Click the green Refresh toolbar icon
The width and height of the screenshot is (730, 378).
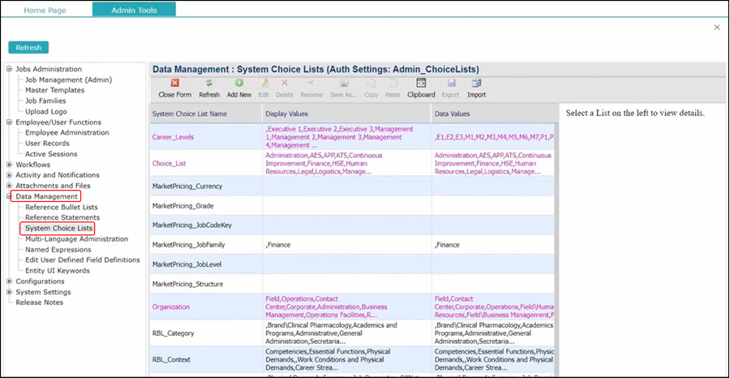coord(209,84)
